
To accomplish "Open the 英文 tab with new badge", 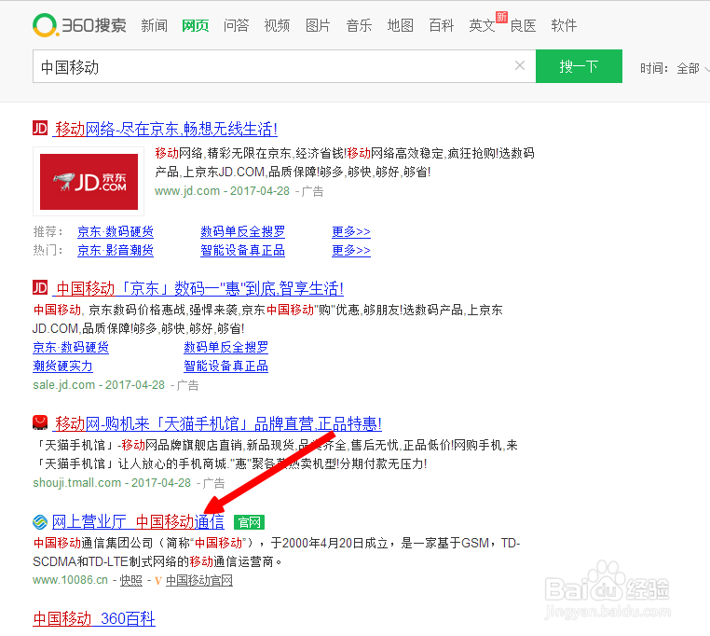I will click(x=483, y=25).
